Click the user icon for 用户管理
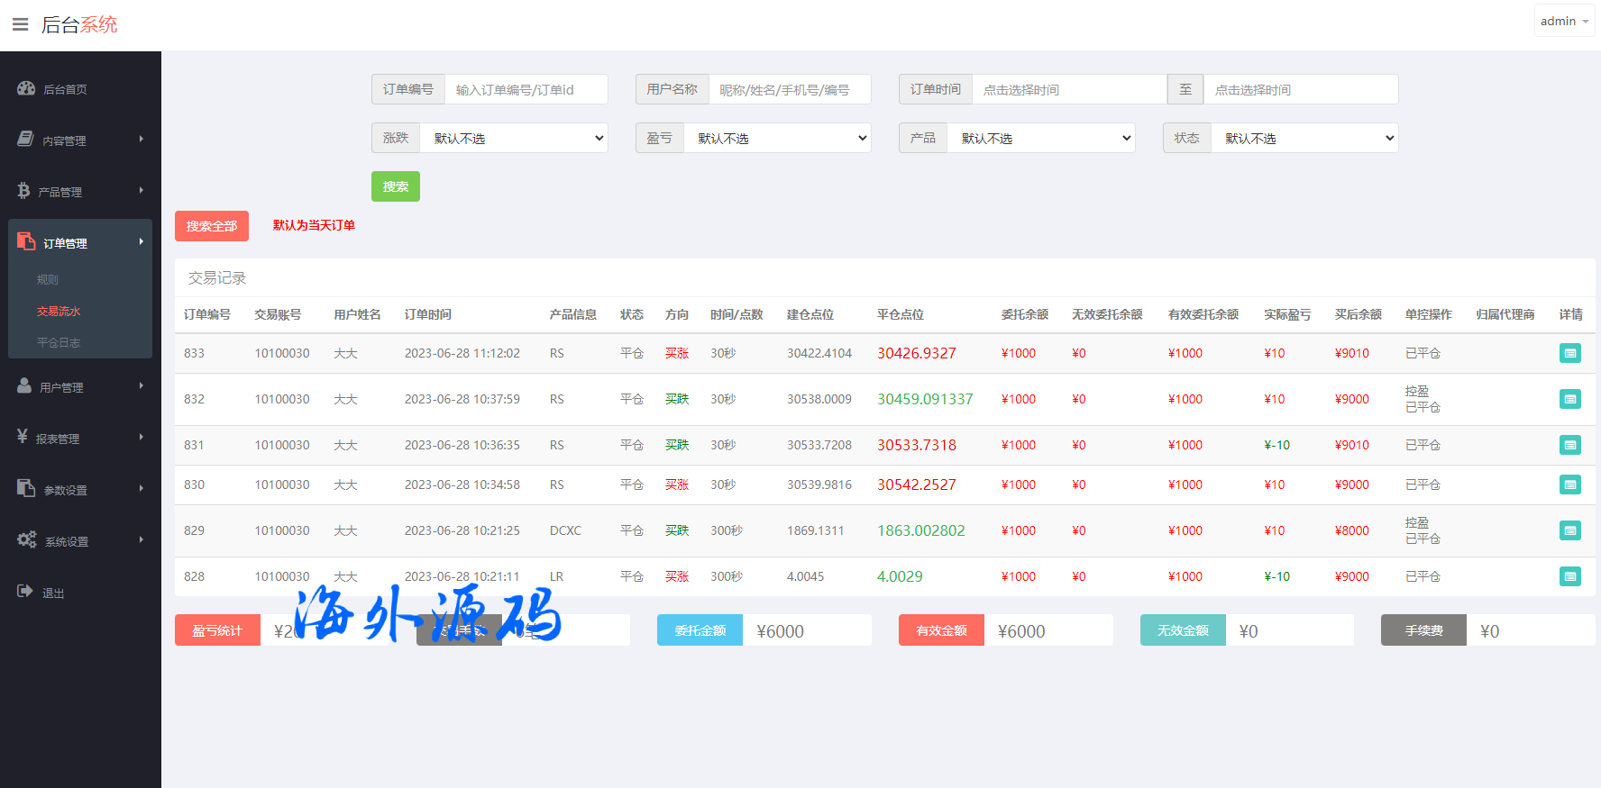The image size is (1601, 788). coord(24,386)
